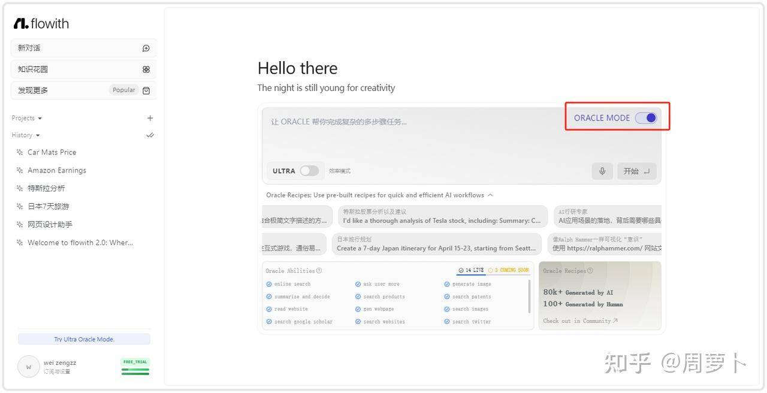This screenshot has height=393, width=767.
Task: Click the check icon beside search images
Action: tap(447, 309)
